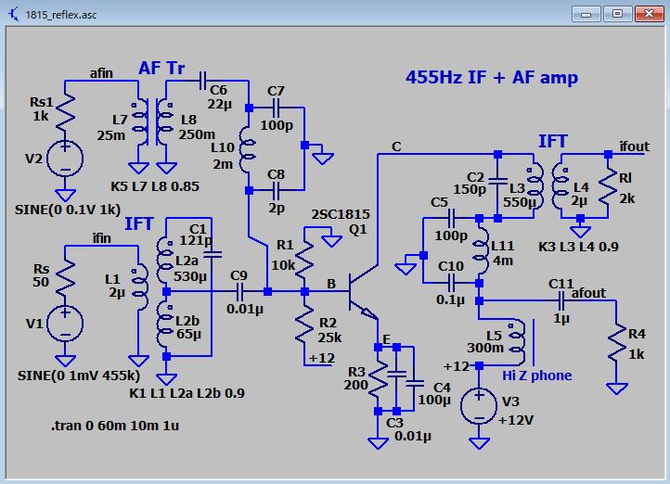Click the 2SC1815 model name

pyautogui.click(x=341, y=214)
